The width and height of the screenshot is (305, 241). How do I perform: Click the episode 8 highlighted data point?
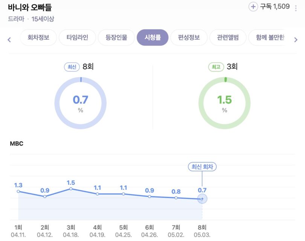tap(202, 198)
